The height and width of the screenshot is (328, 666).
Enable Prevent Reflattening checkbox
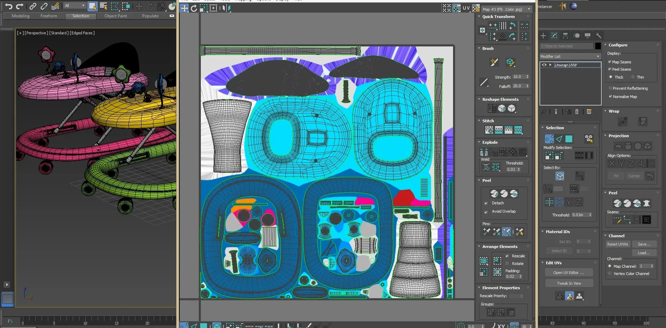click(x=610, y=88)
